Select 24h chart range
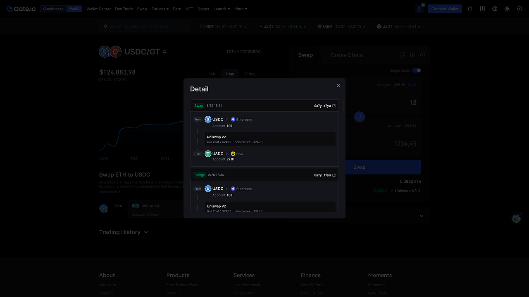Viewport: 529px width, 297px height. coord(212,74)
